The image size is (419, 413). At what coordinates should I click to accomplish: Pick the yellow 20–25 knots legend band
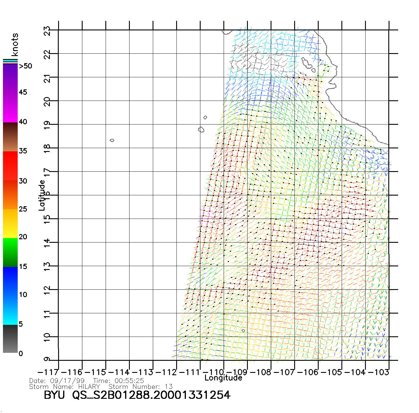click(10, 223)
